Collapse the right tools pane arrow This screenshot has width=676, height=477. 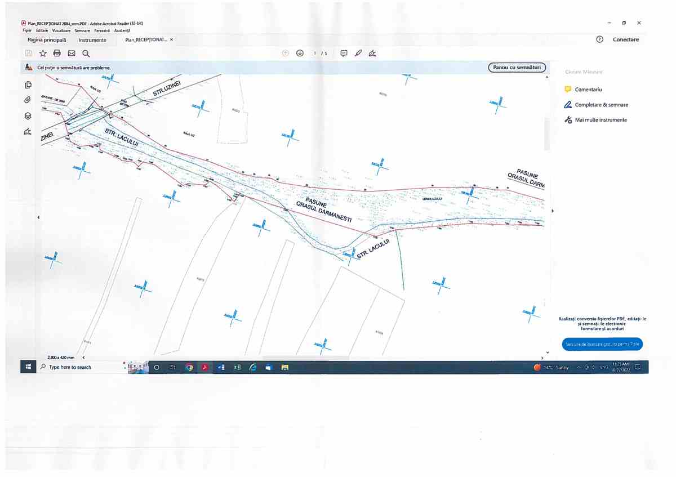(552, 211)
